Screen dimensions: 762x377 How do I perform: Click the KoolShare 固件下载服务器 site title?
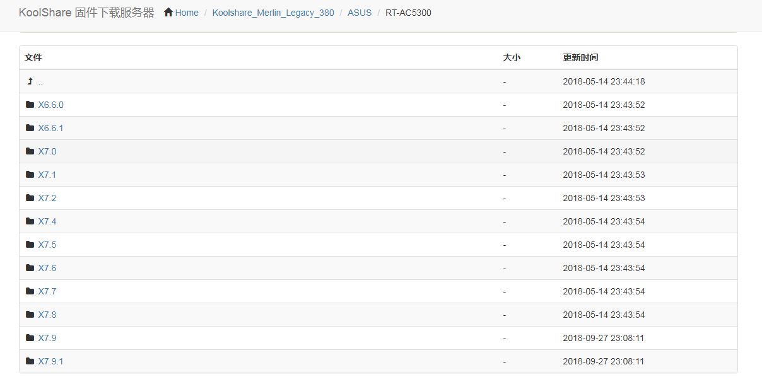[x=86, y=13]
